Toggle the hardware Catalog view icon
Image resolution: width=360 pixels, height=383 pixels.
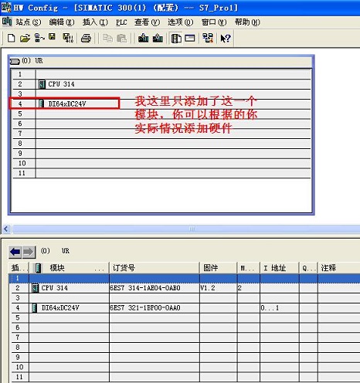176,39
